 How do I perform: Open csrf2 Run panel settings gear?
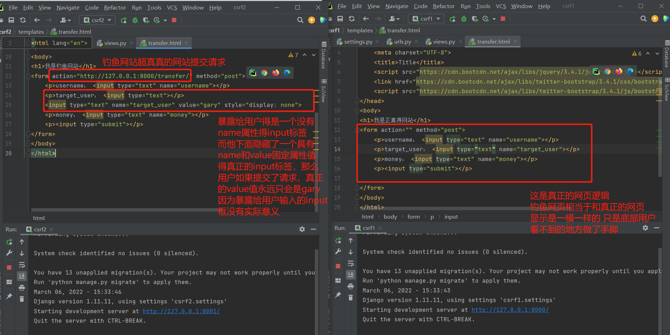[302, 229]
